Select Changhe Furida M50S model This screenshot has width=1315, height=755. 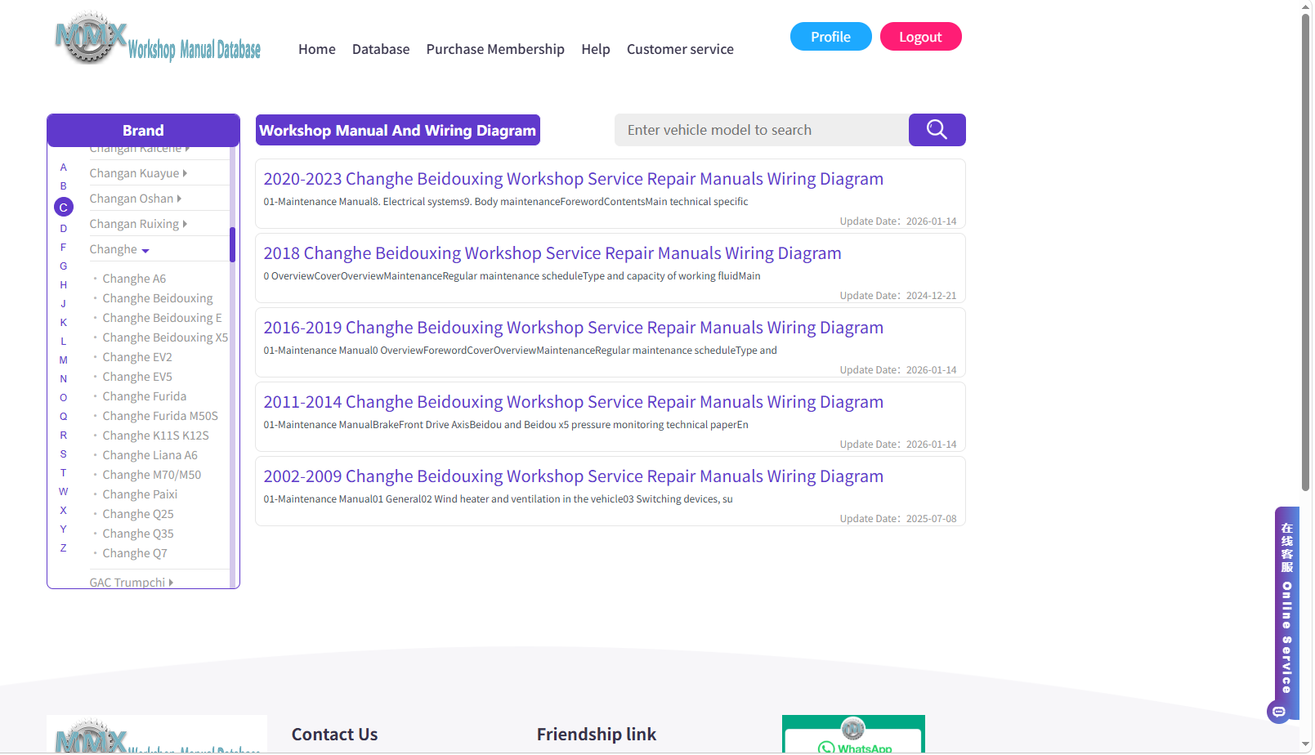pos(160,416)
